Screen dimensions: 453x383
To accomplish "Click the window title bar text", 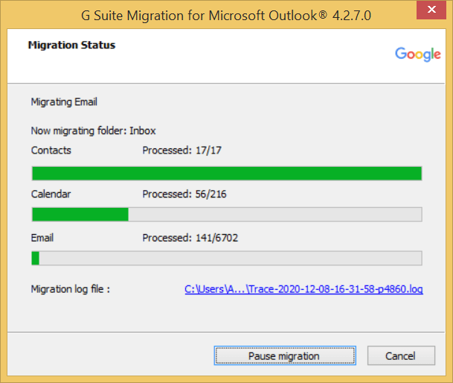I will tap(226, 16).
